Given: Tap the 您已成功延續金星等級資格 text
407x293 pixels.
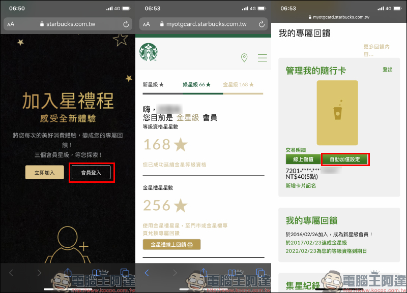Looking at the screenshot, I should coord(175,165).
